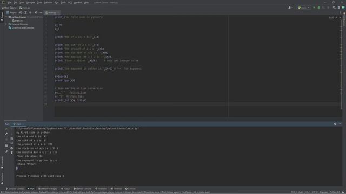
Task: Open the Window menu
Action: coord(78,2)
